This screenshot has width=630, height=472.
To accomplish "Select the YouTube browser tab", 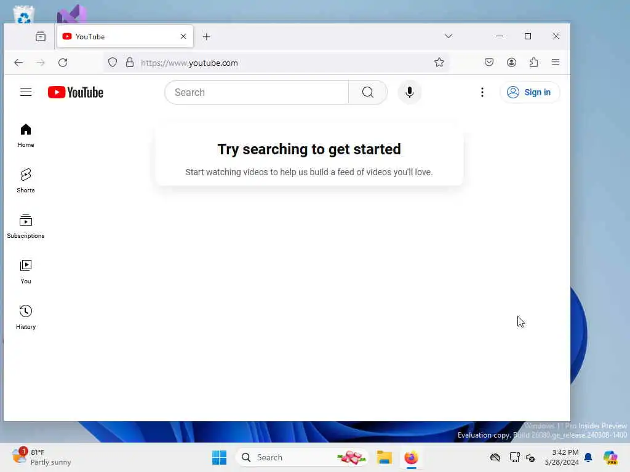I will (x=125, y=36).
